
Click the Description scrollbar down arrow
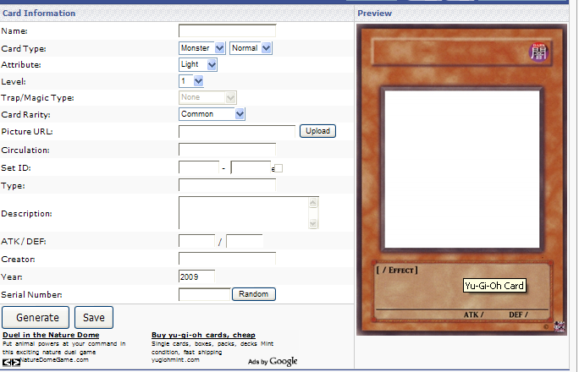(313, 223)
